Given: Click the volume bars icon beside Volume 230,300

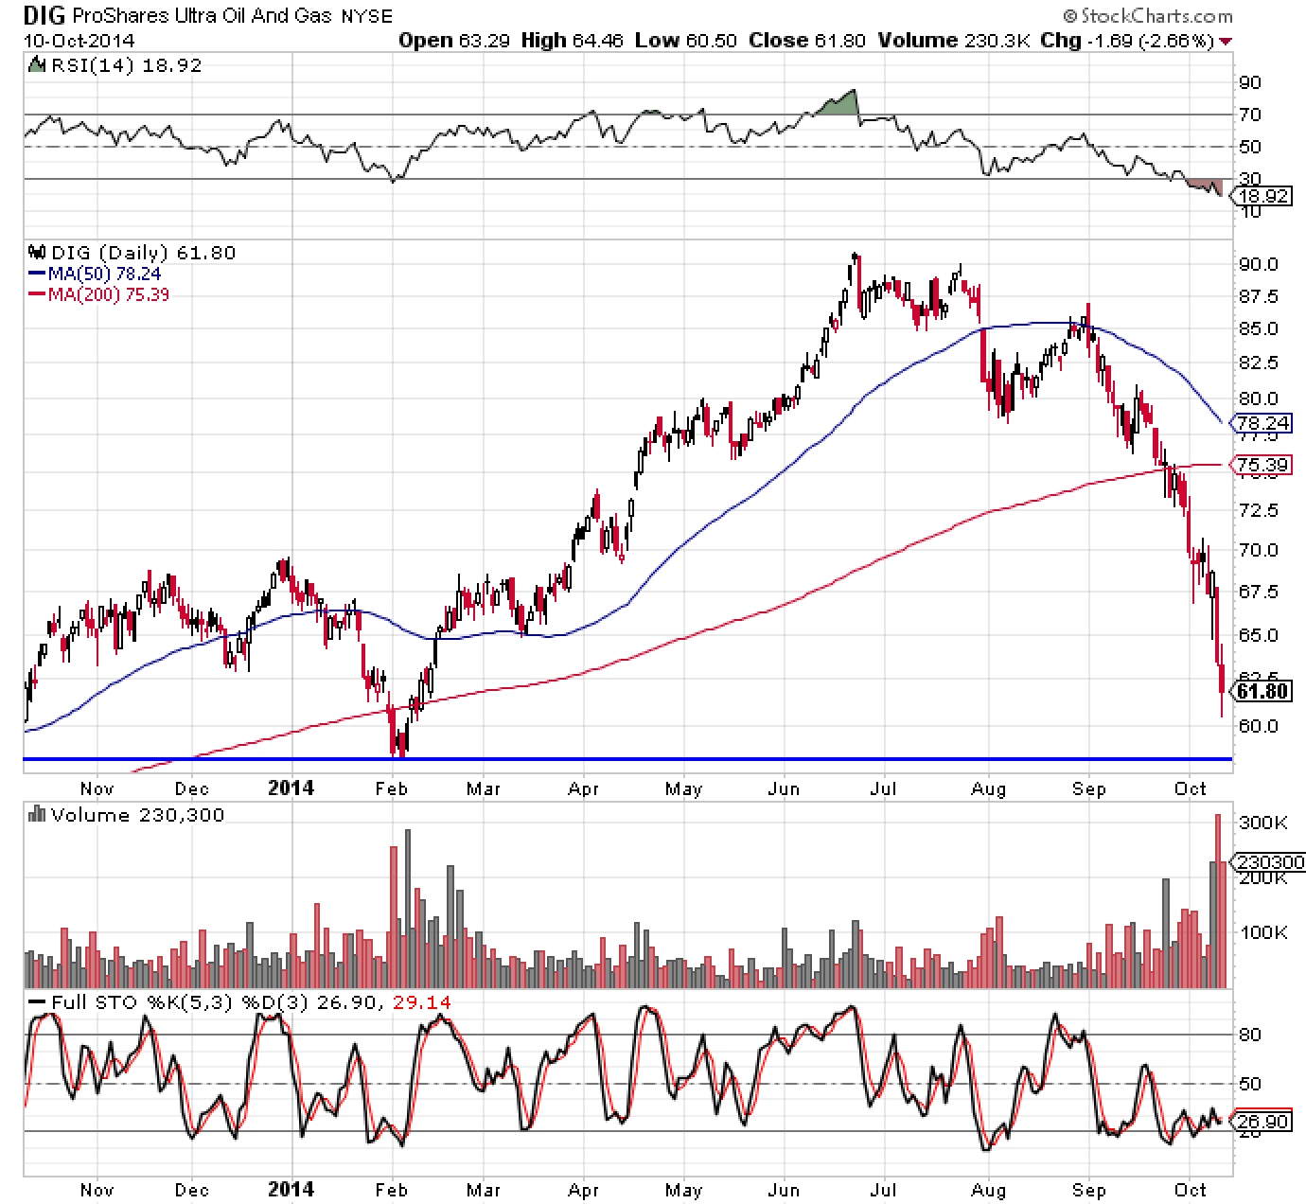Looking at the screenshot, I should 38,815.
